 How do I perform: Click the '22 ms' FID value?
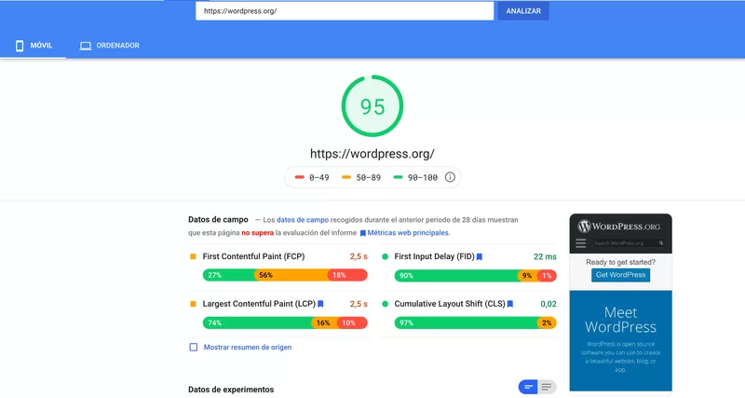545,256
